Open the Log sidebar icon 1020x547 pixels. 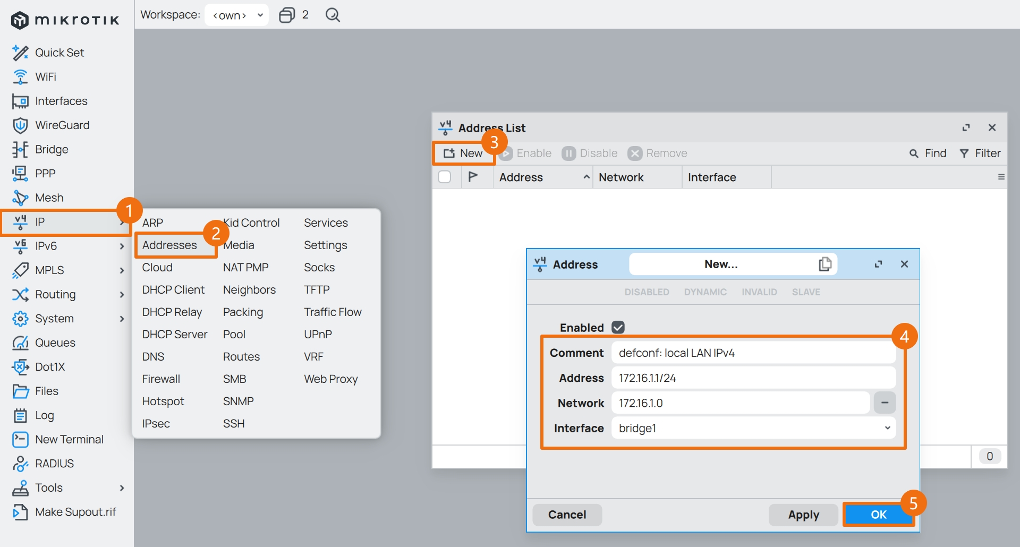(x=20, y=415)
